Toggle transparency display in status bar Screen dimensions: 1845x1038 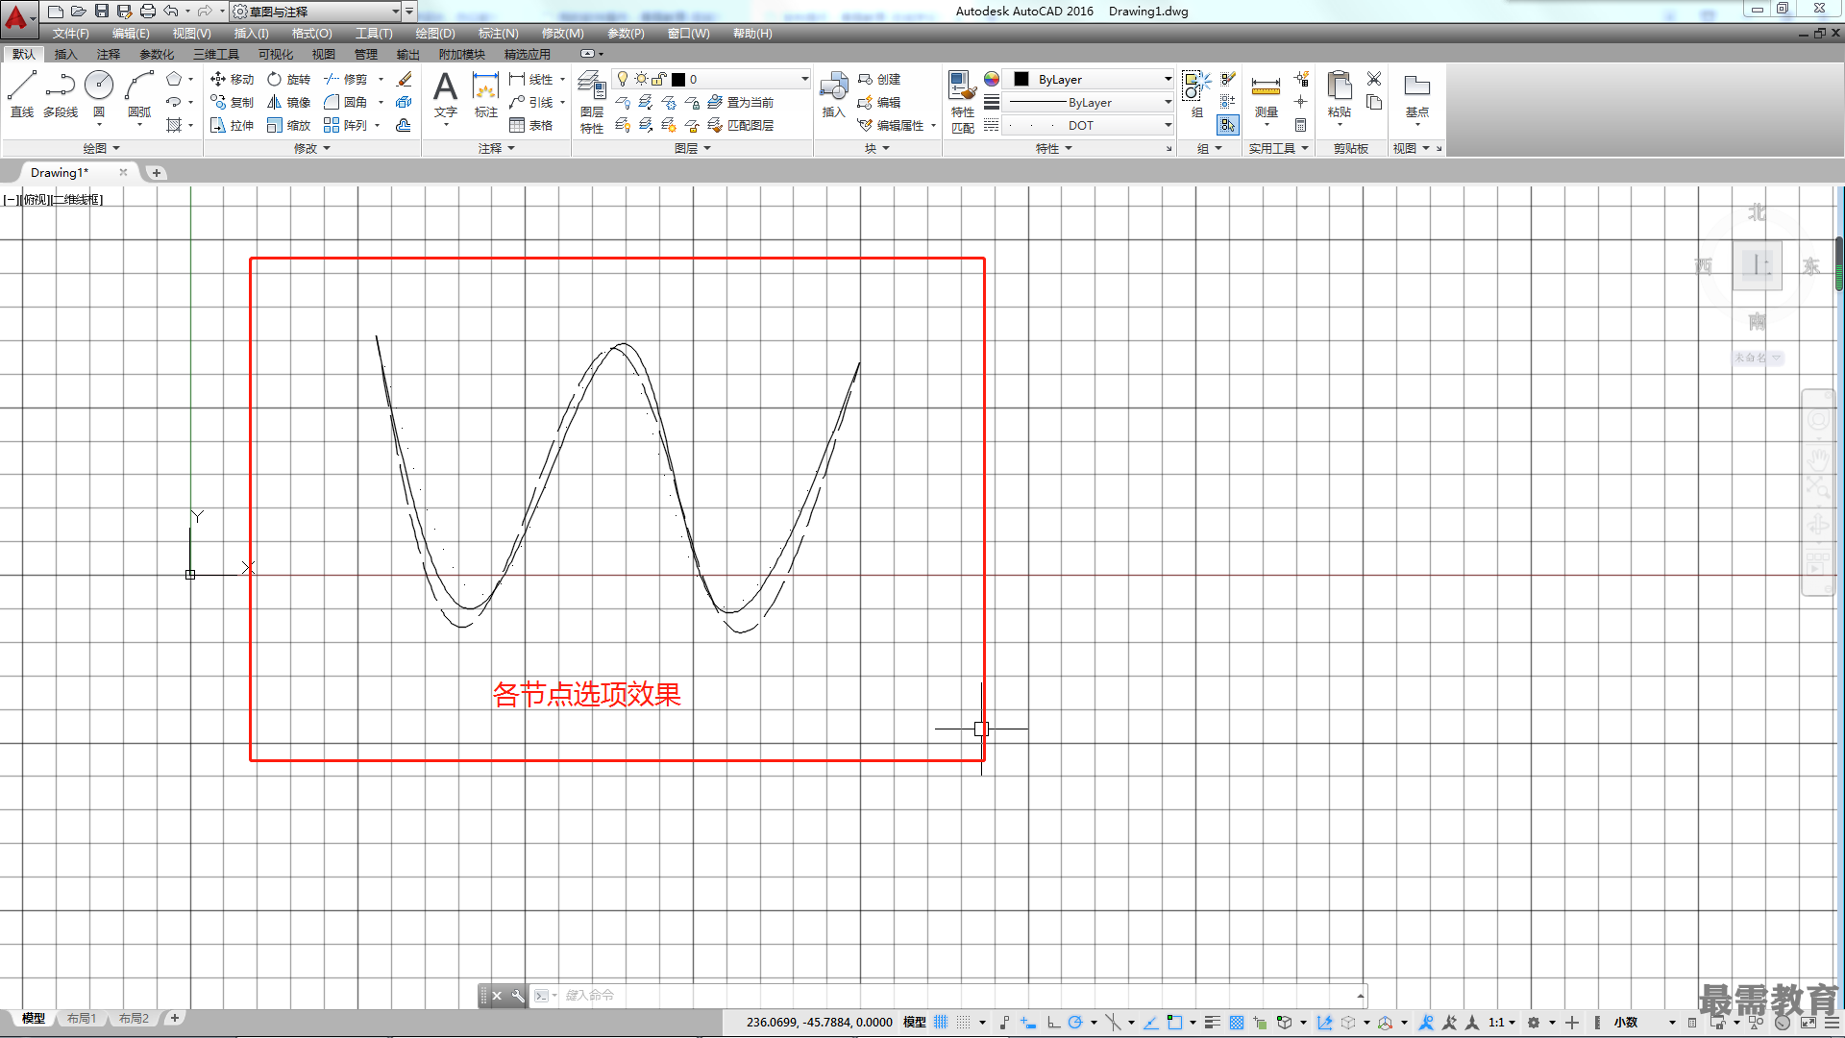[x=1237, y=1023]
